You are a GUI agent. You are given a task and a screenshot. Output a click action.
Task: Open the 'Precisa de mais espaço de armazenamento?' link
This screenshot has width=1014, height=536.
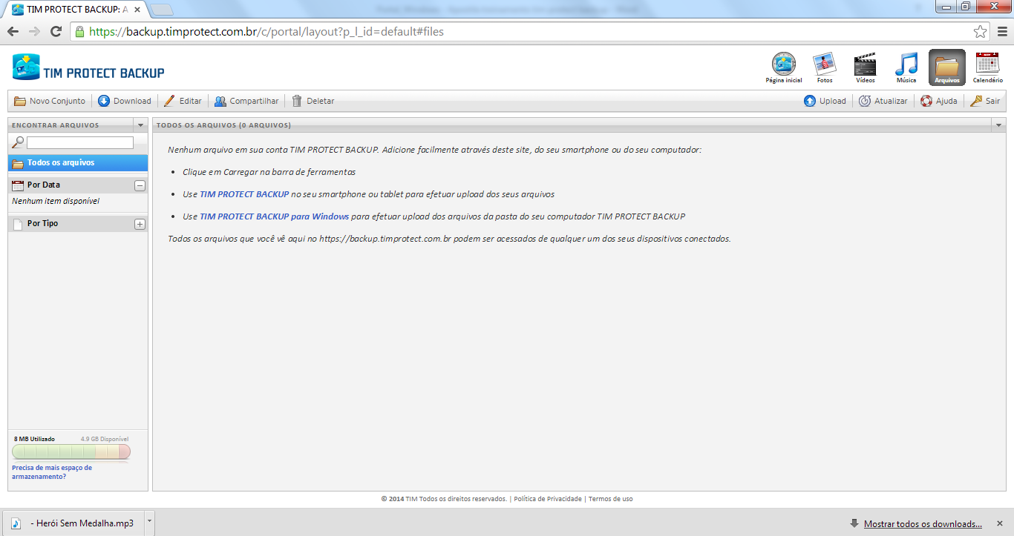coord(52,472)
